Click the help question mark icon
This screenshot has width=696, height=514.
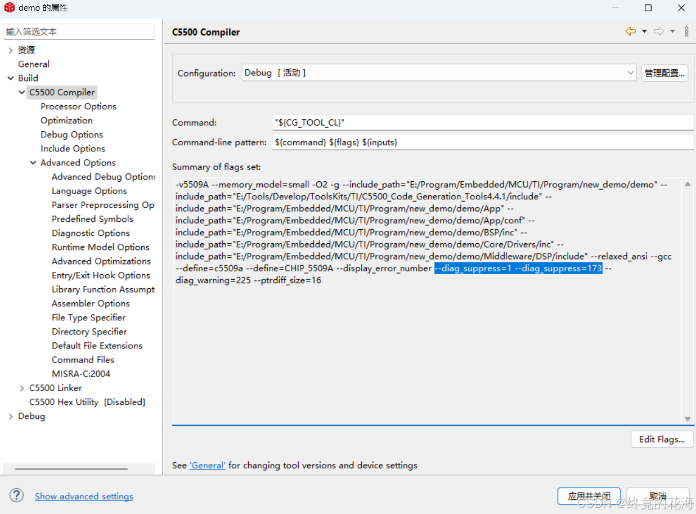pos(16,495)
